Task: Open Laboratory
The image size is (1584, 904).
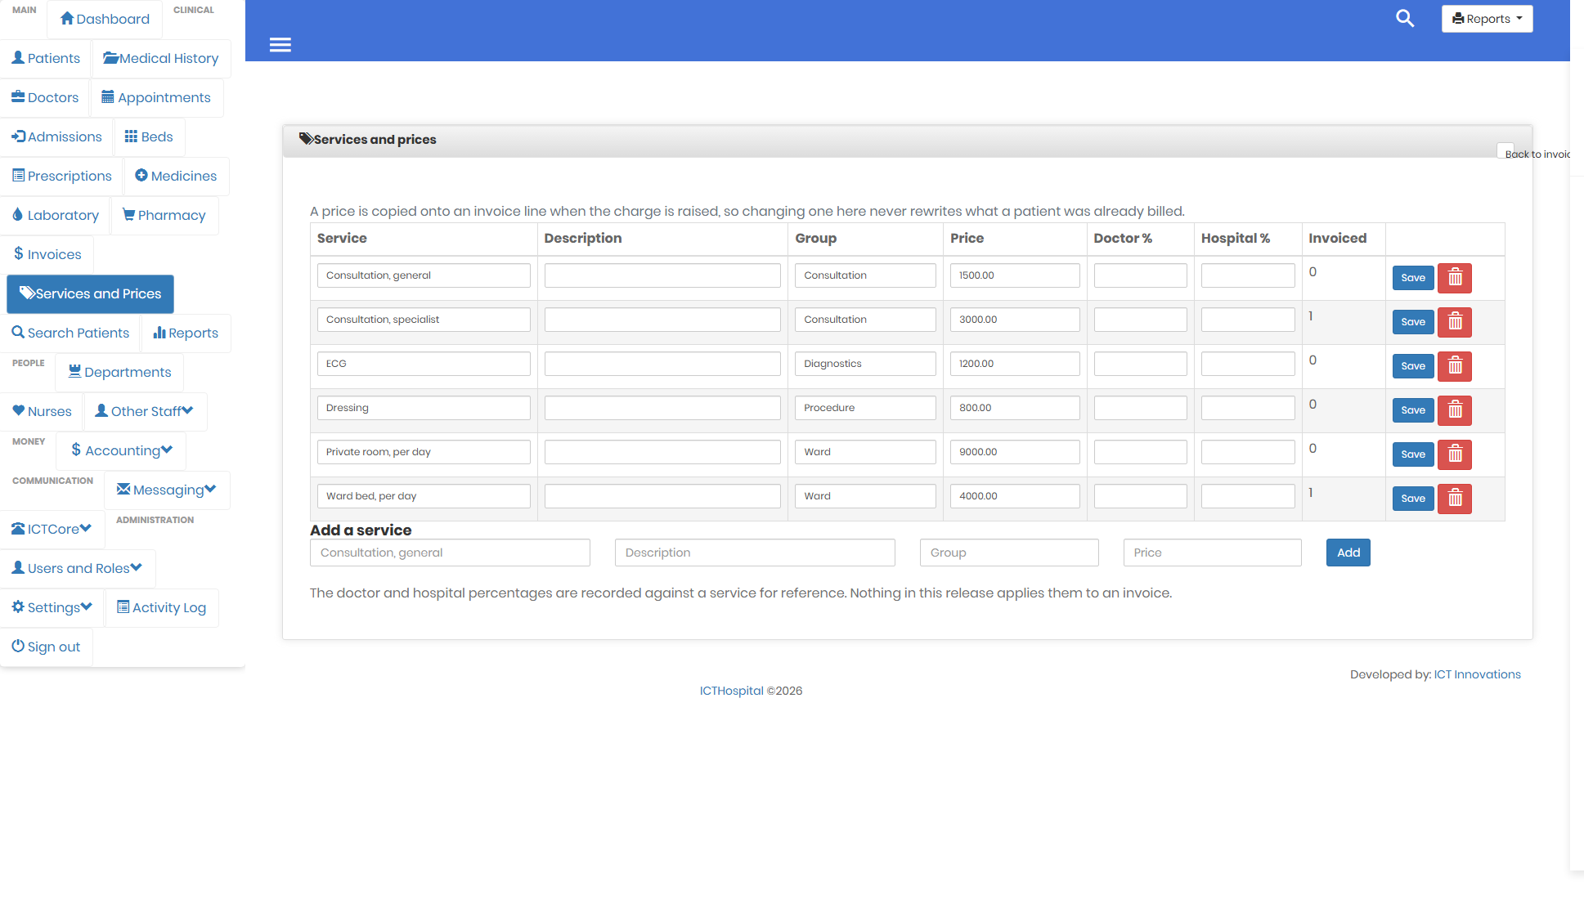Action: pos(55,215)
